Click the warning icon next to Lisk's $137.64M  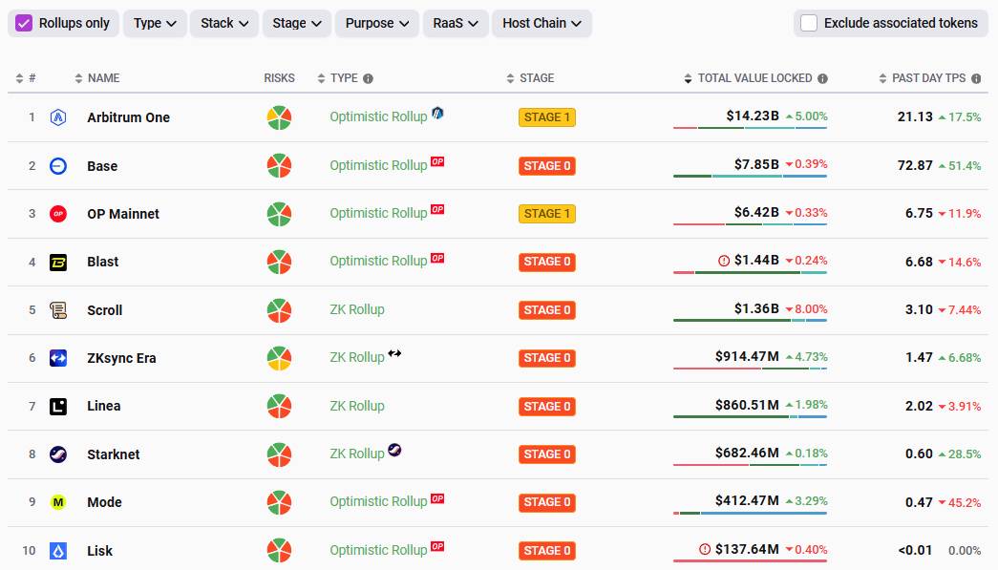click(705, 549)
